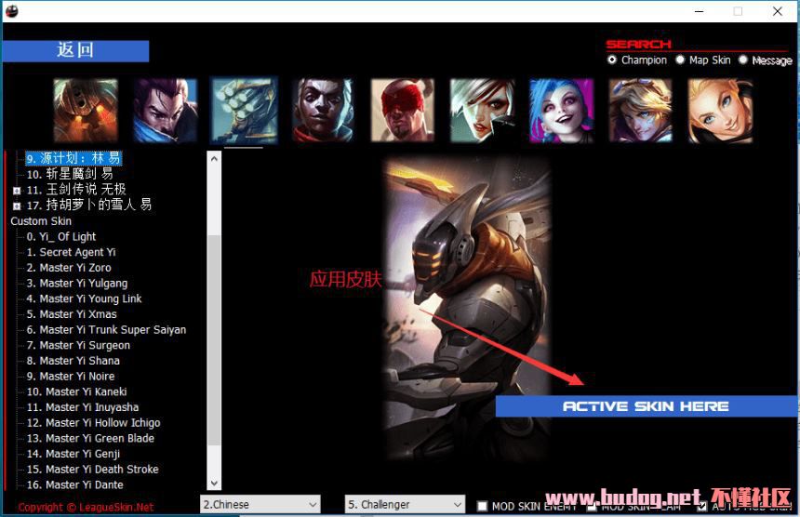Expand tree item 11 王剑传说 无极
800x517 pixels.
[17, 189]
